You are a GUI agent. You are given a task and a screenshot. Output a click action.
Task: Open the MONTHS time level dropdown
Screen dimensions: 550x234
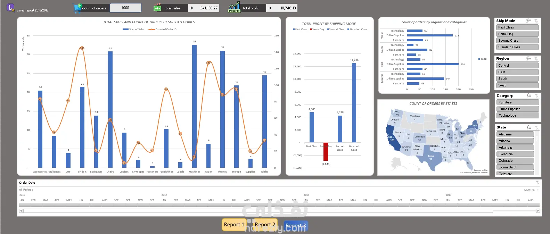[531, 190]
